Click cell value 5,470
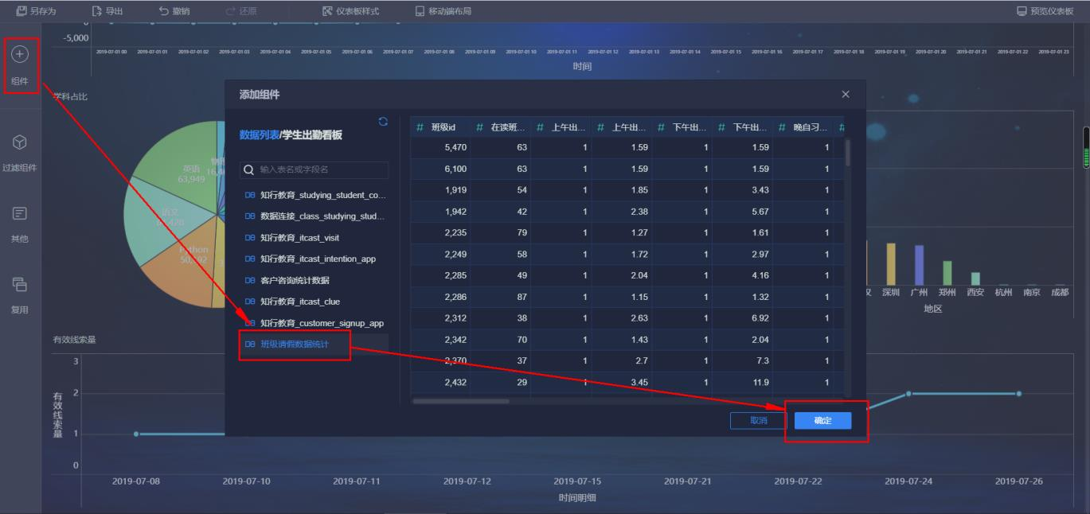The width and height of the screenshot is (1090, 514). (x=455, y=148)
